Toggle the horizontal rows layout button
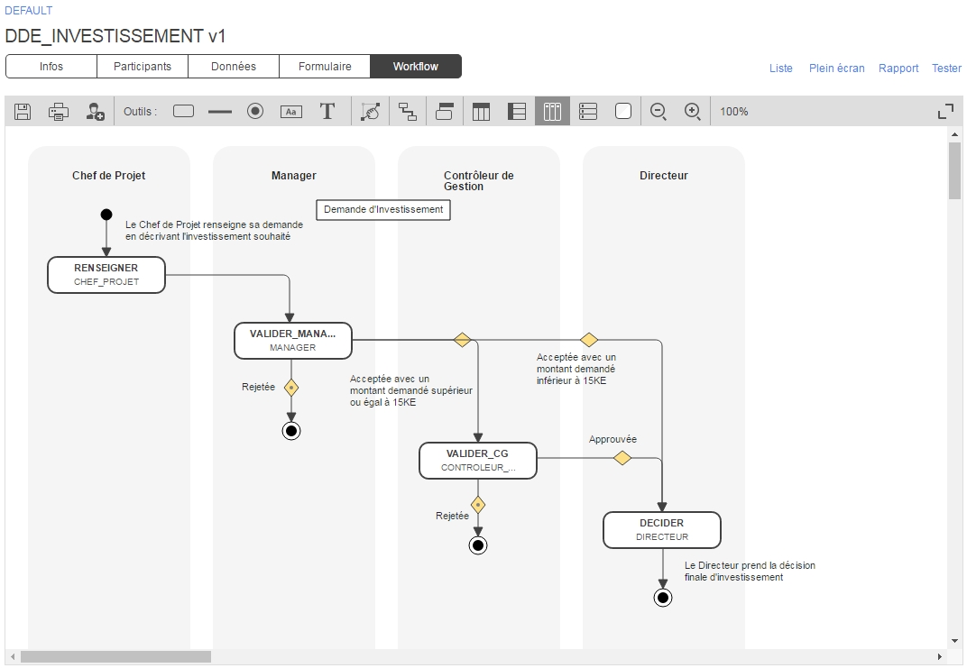 pyautogui.click(x=588, y=112)
